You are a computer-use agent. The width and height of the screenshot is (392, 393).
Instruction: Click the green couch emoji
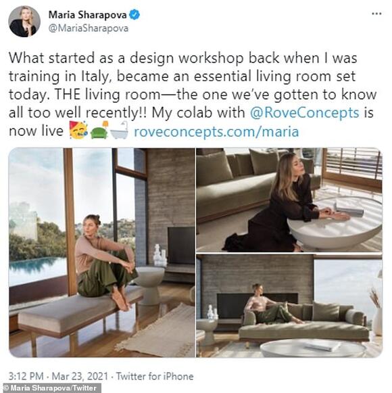pos(99,131)
